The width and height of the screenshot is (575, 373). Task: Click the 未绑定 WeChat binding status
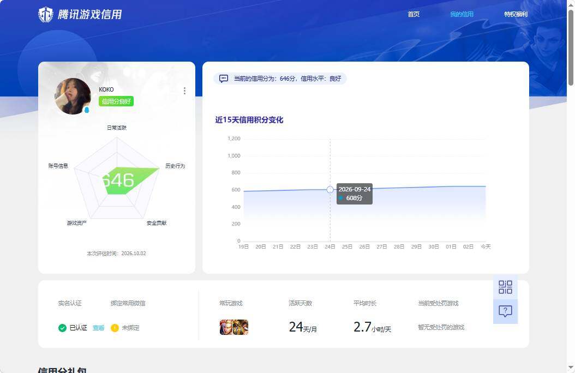(x=130, y=328)
